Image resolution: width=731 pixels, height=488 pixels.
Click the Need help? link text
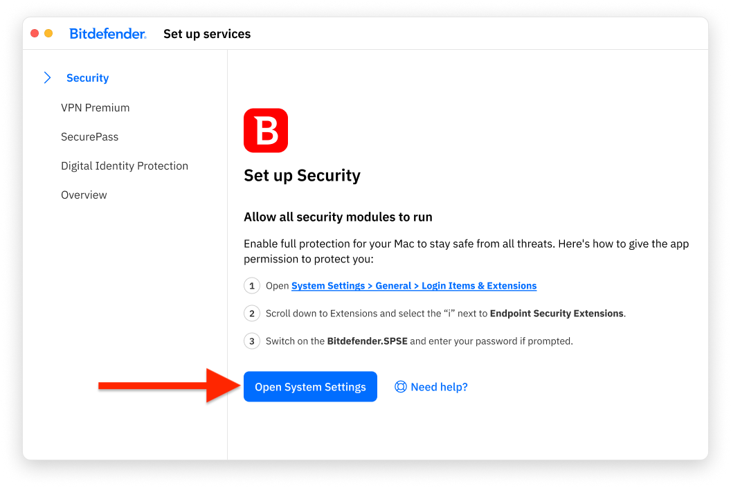(439, 387)
